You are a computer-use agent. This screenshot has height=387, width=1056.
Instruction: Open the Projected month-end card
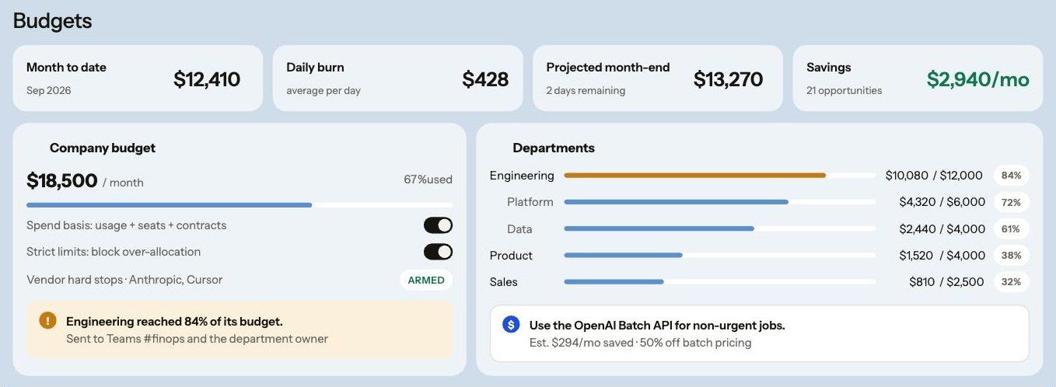coord(657,78)
